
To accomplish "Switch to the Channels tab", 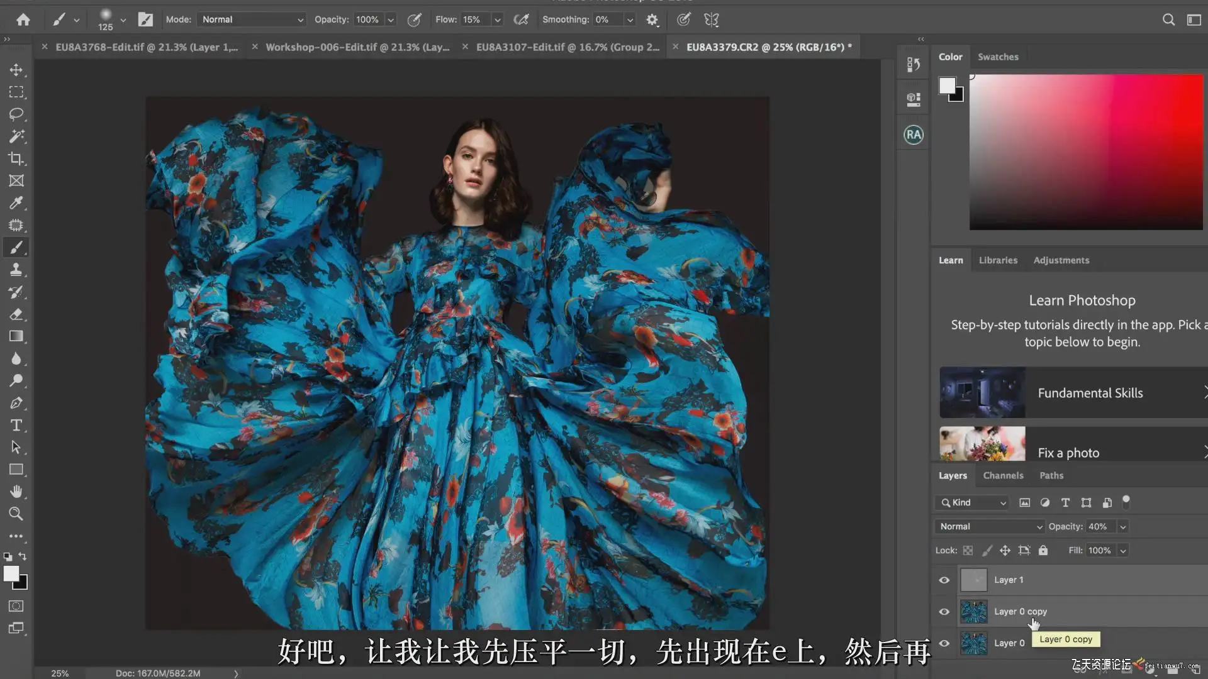I will click(x=1003, y=475).
